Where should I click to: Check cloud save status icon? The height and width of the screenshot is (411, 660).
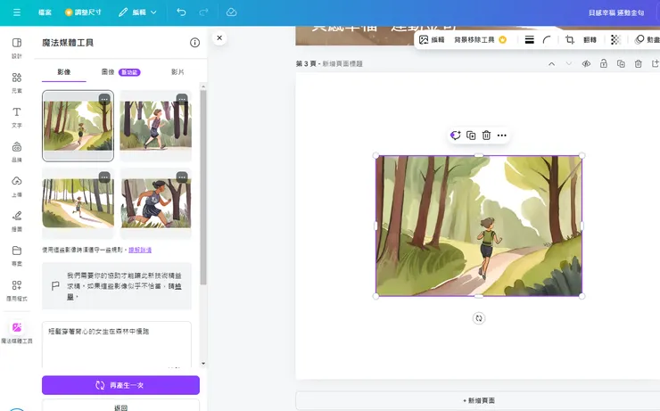coord(231,12)
